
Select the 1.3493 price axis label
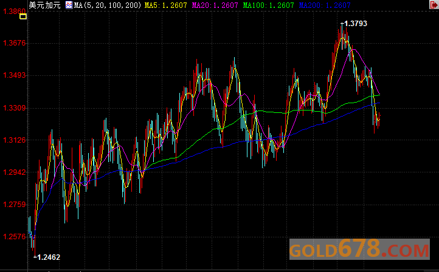pyautogui.click(x=13, y=75)
